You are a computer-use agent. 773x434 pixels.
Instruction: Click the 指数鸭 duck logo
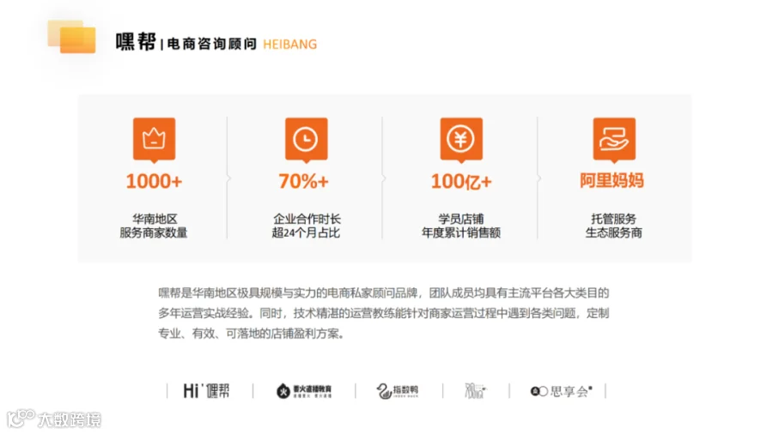[x=398, y=391]
